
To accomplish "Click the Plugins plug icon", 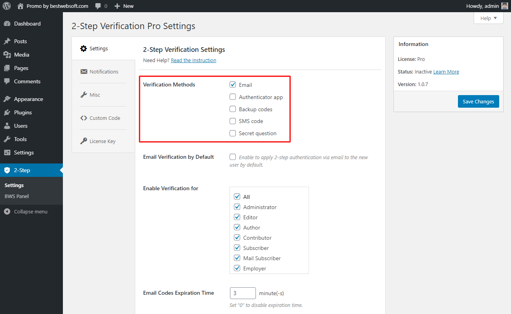I will tap(7, 112).
